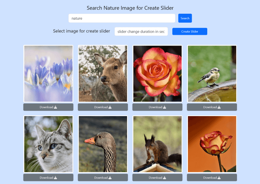The image size is (260, 184).
Task: Select the purple crocus flowers image
Action: [48, 73]
